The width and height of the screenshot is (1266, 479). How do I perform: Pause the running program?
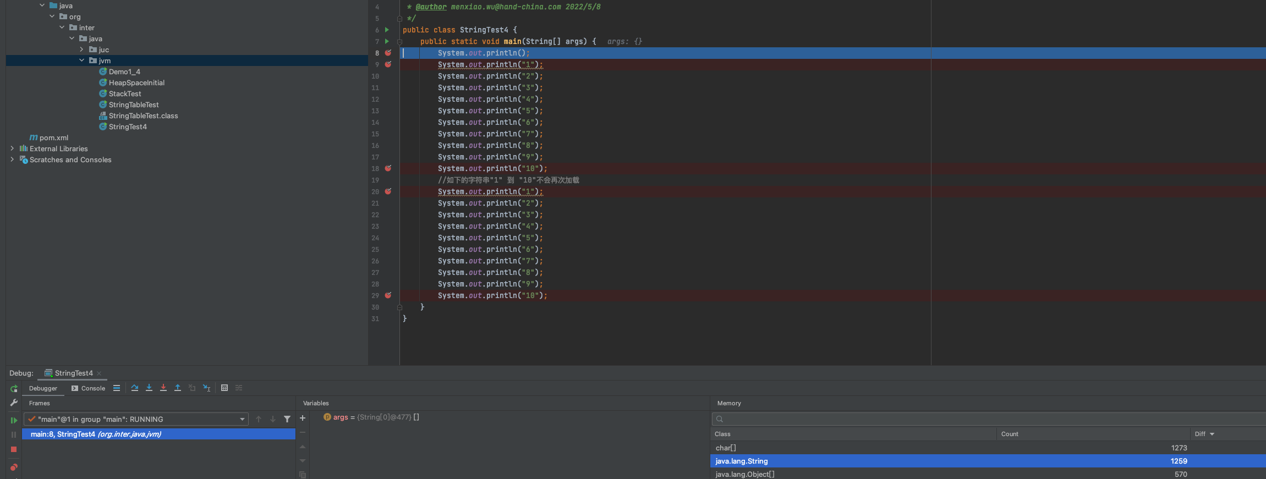[14, 434]
